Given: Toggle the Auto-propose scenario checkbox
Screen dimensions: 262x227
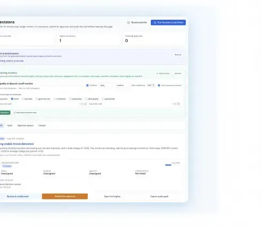Looking at the screenshot, I should tap(159, 85).
